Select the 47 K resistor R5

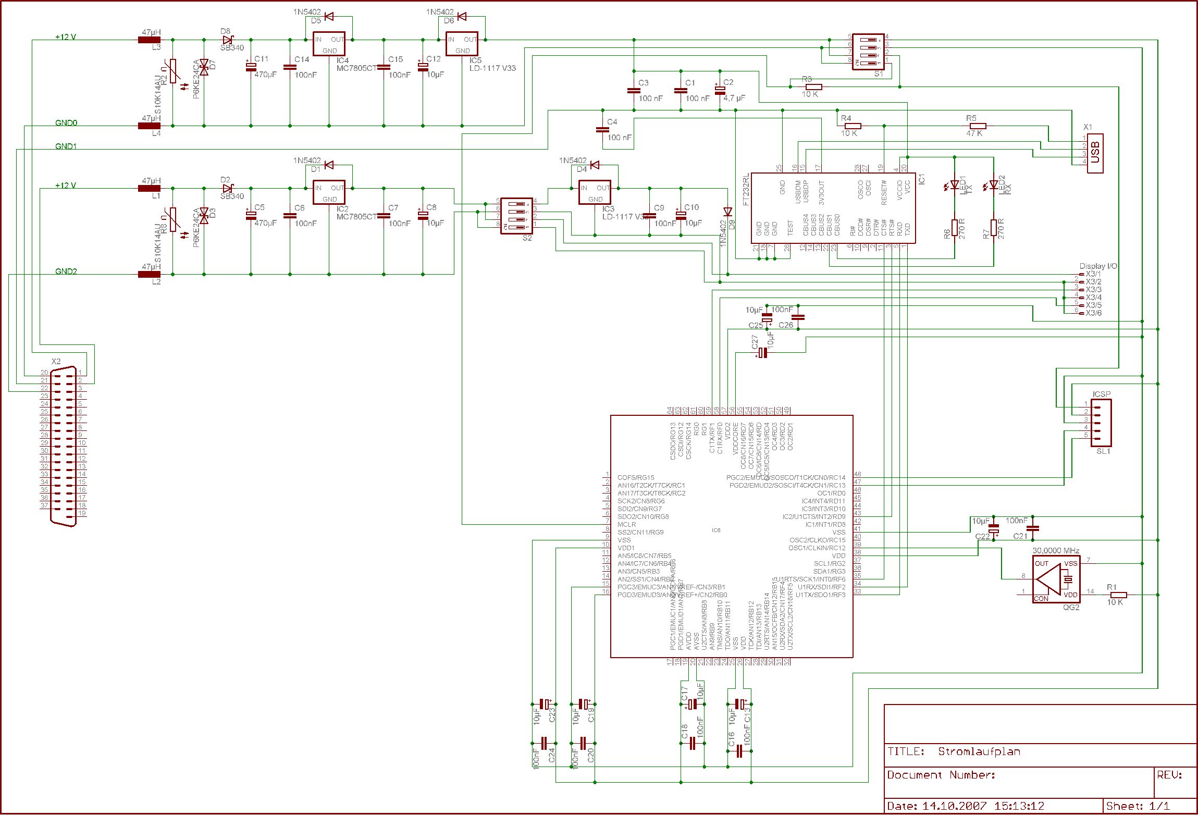click(978, 126)
